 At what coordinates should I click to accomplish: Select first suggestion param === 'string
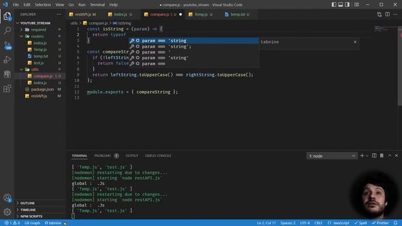click(193, 41)
